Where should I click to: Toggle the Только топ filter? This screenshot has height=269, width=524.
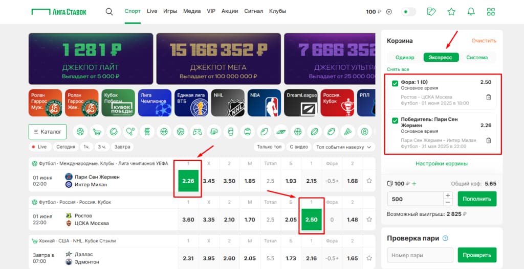tap(269, 147)
